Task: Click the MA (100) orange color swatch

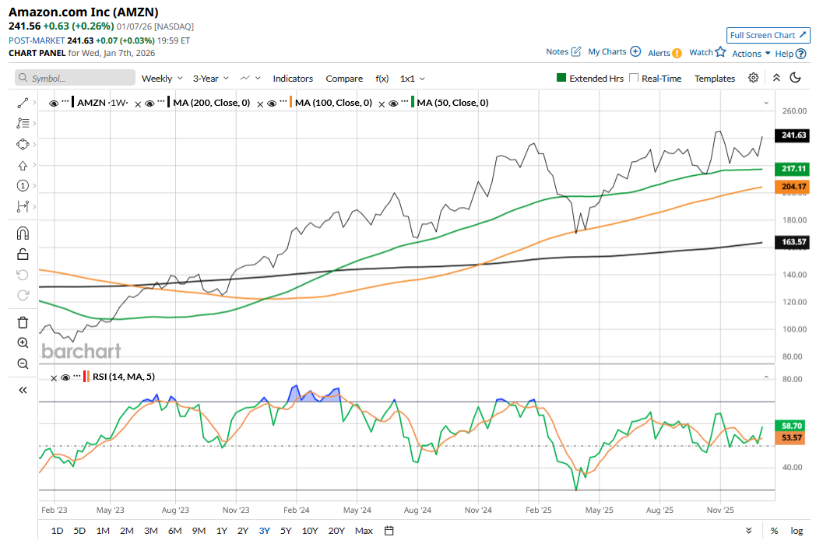Action: tap(290, 103)
